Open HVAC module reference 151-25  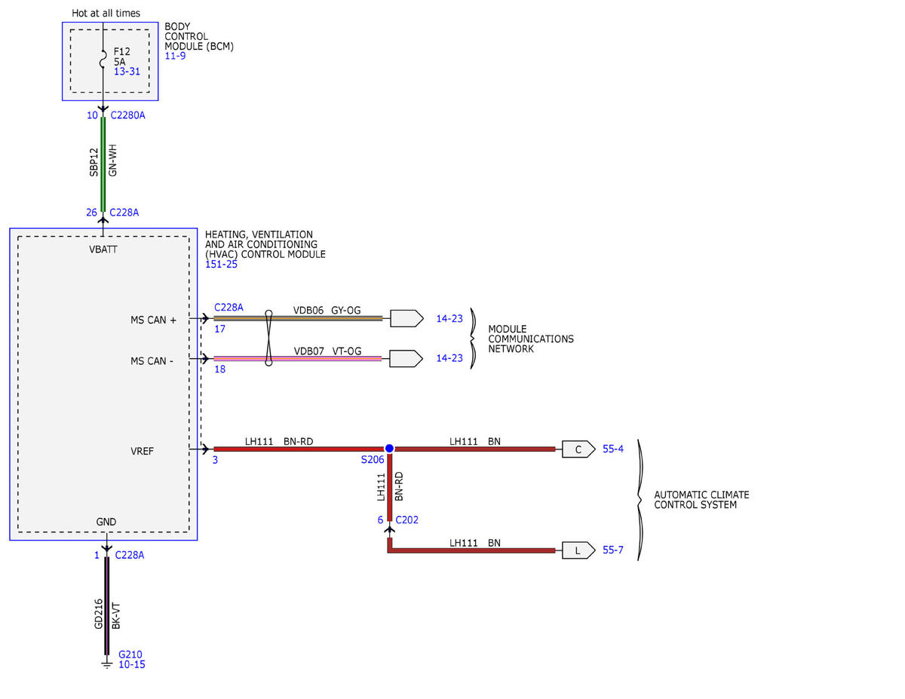click(x=221, y=265)
